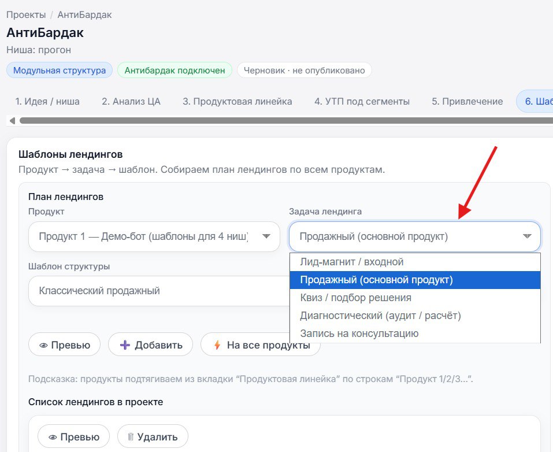This screenshot has width=553, height=452.
Task: Select Диагностический (аудит / расчёт) option
Action: click(380, 316)
